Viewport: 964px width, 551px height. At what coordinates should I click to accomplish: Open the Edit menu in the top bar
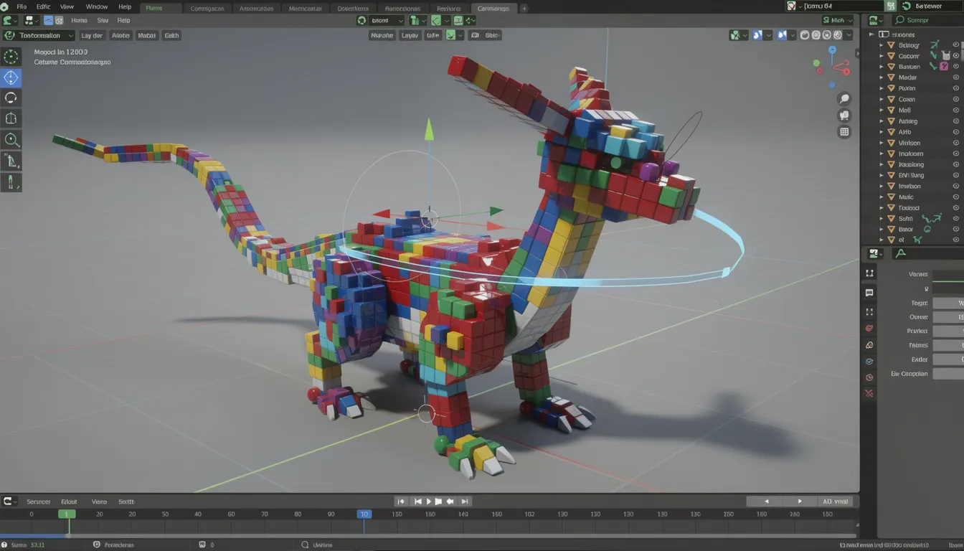[x=43, y=6]
